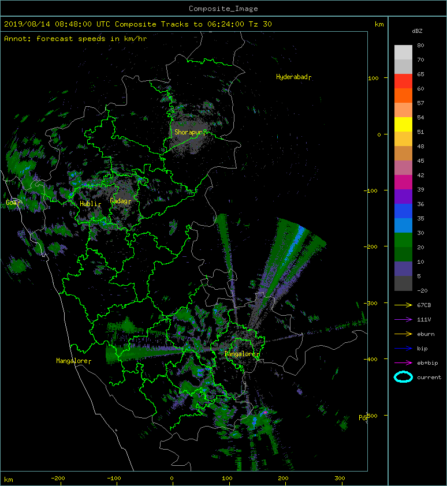
Task: Click the cyan current ellipse legend icon
Action: 403,377
